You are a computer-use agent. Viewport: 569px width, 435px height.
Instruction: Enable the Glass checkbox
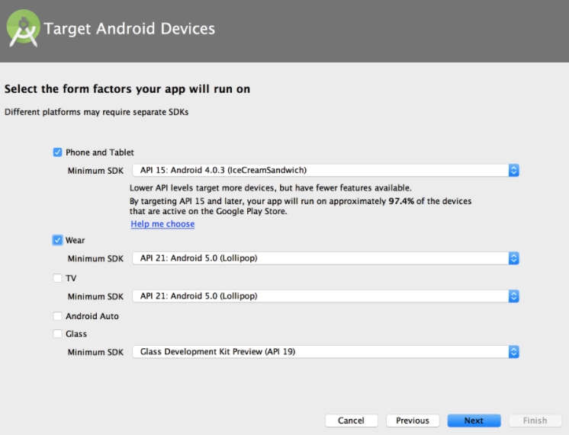coord(57,334)
